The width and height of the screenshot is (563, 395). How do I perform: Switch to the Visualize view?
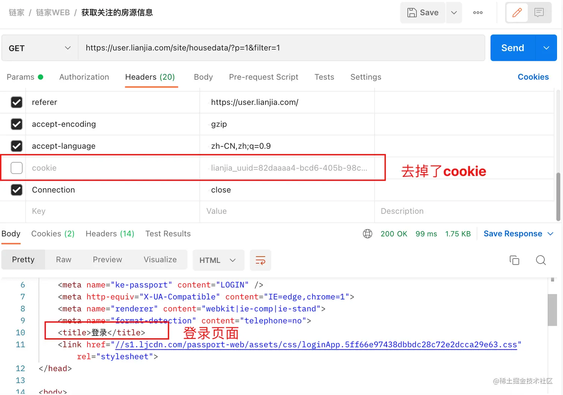160,260
